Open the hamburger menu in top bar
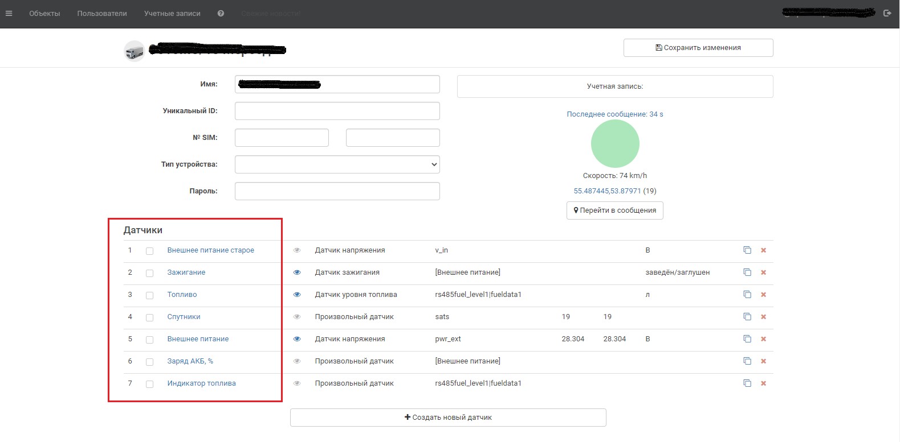This screenshot has width=900, height=442. click(9, 14)
